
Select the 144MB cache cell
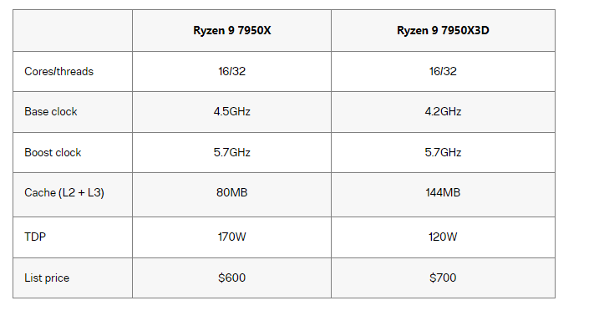point(443,192)
